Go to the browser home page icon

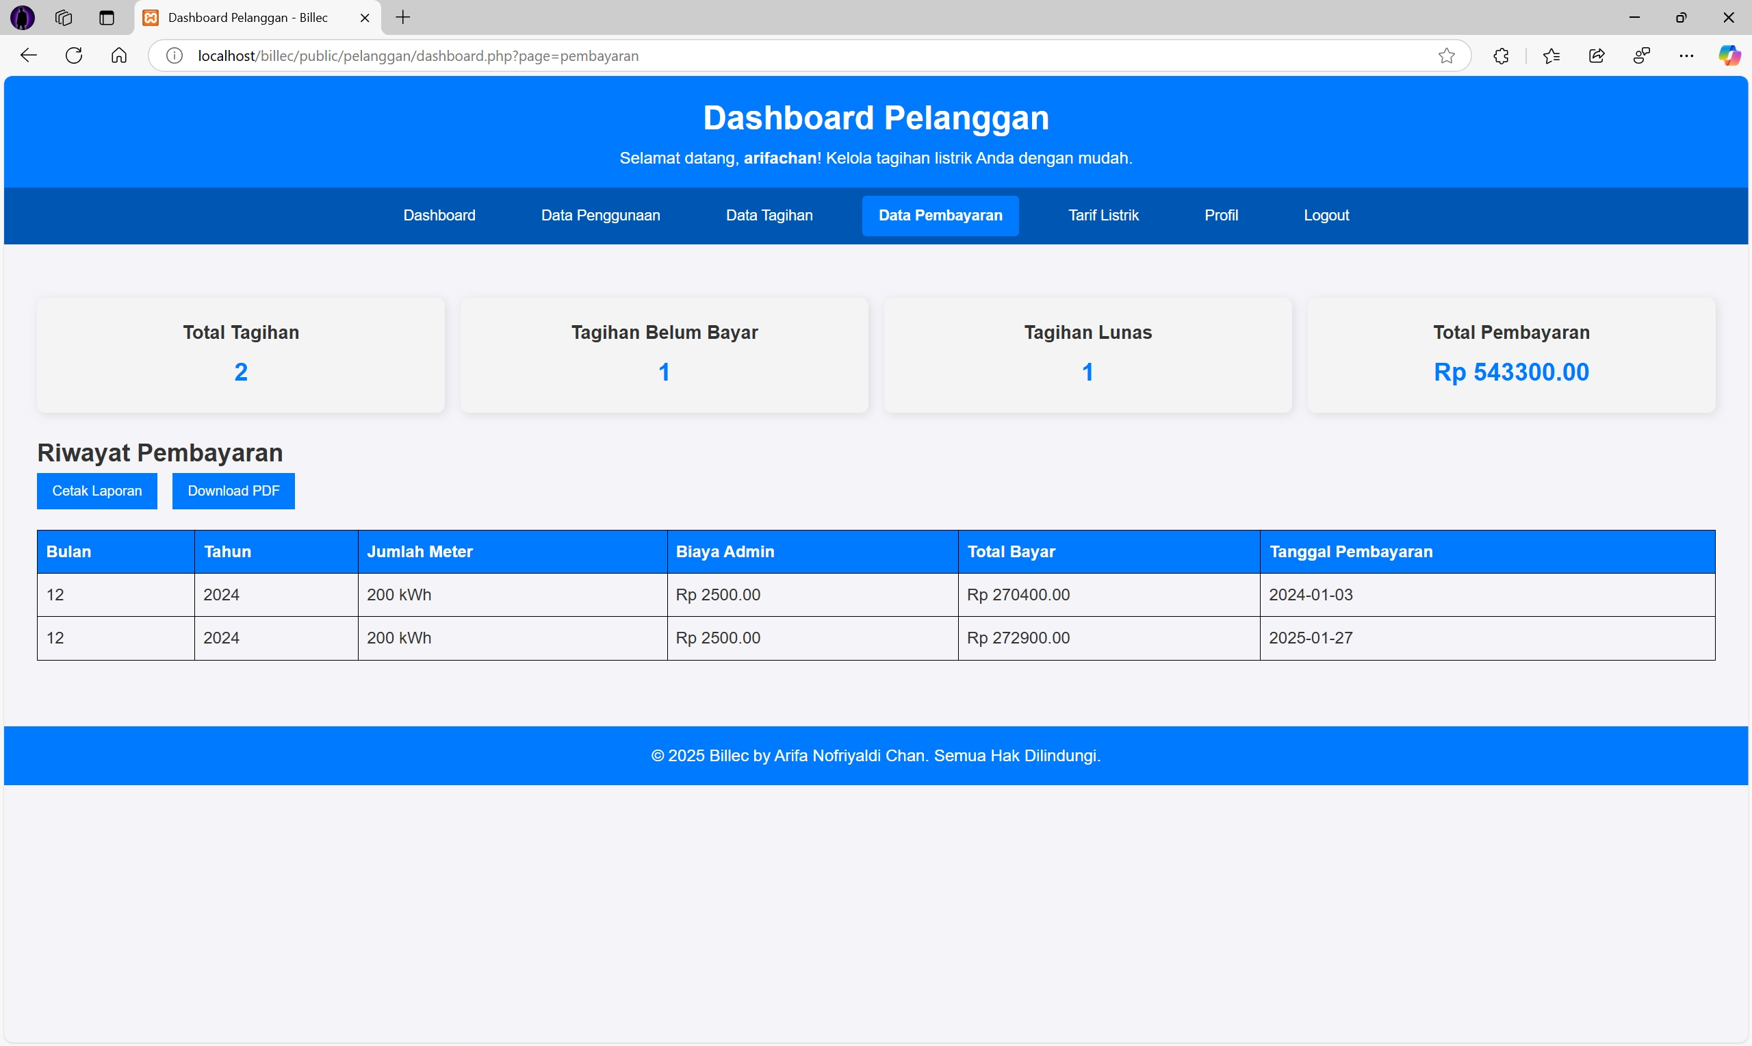119,55
